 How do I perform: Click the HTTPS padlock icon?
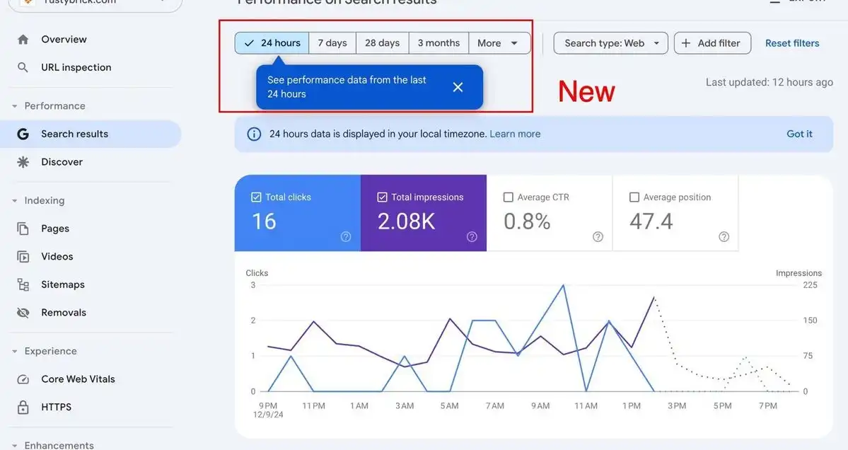23,408
